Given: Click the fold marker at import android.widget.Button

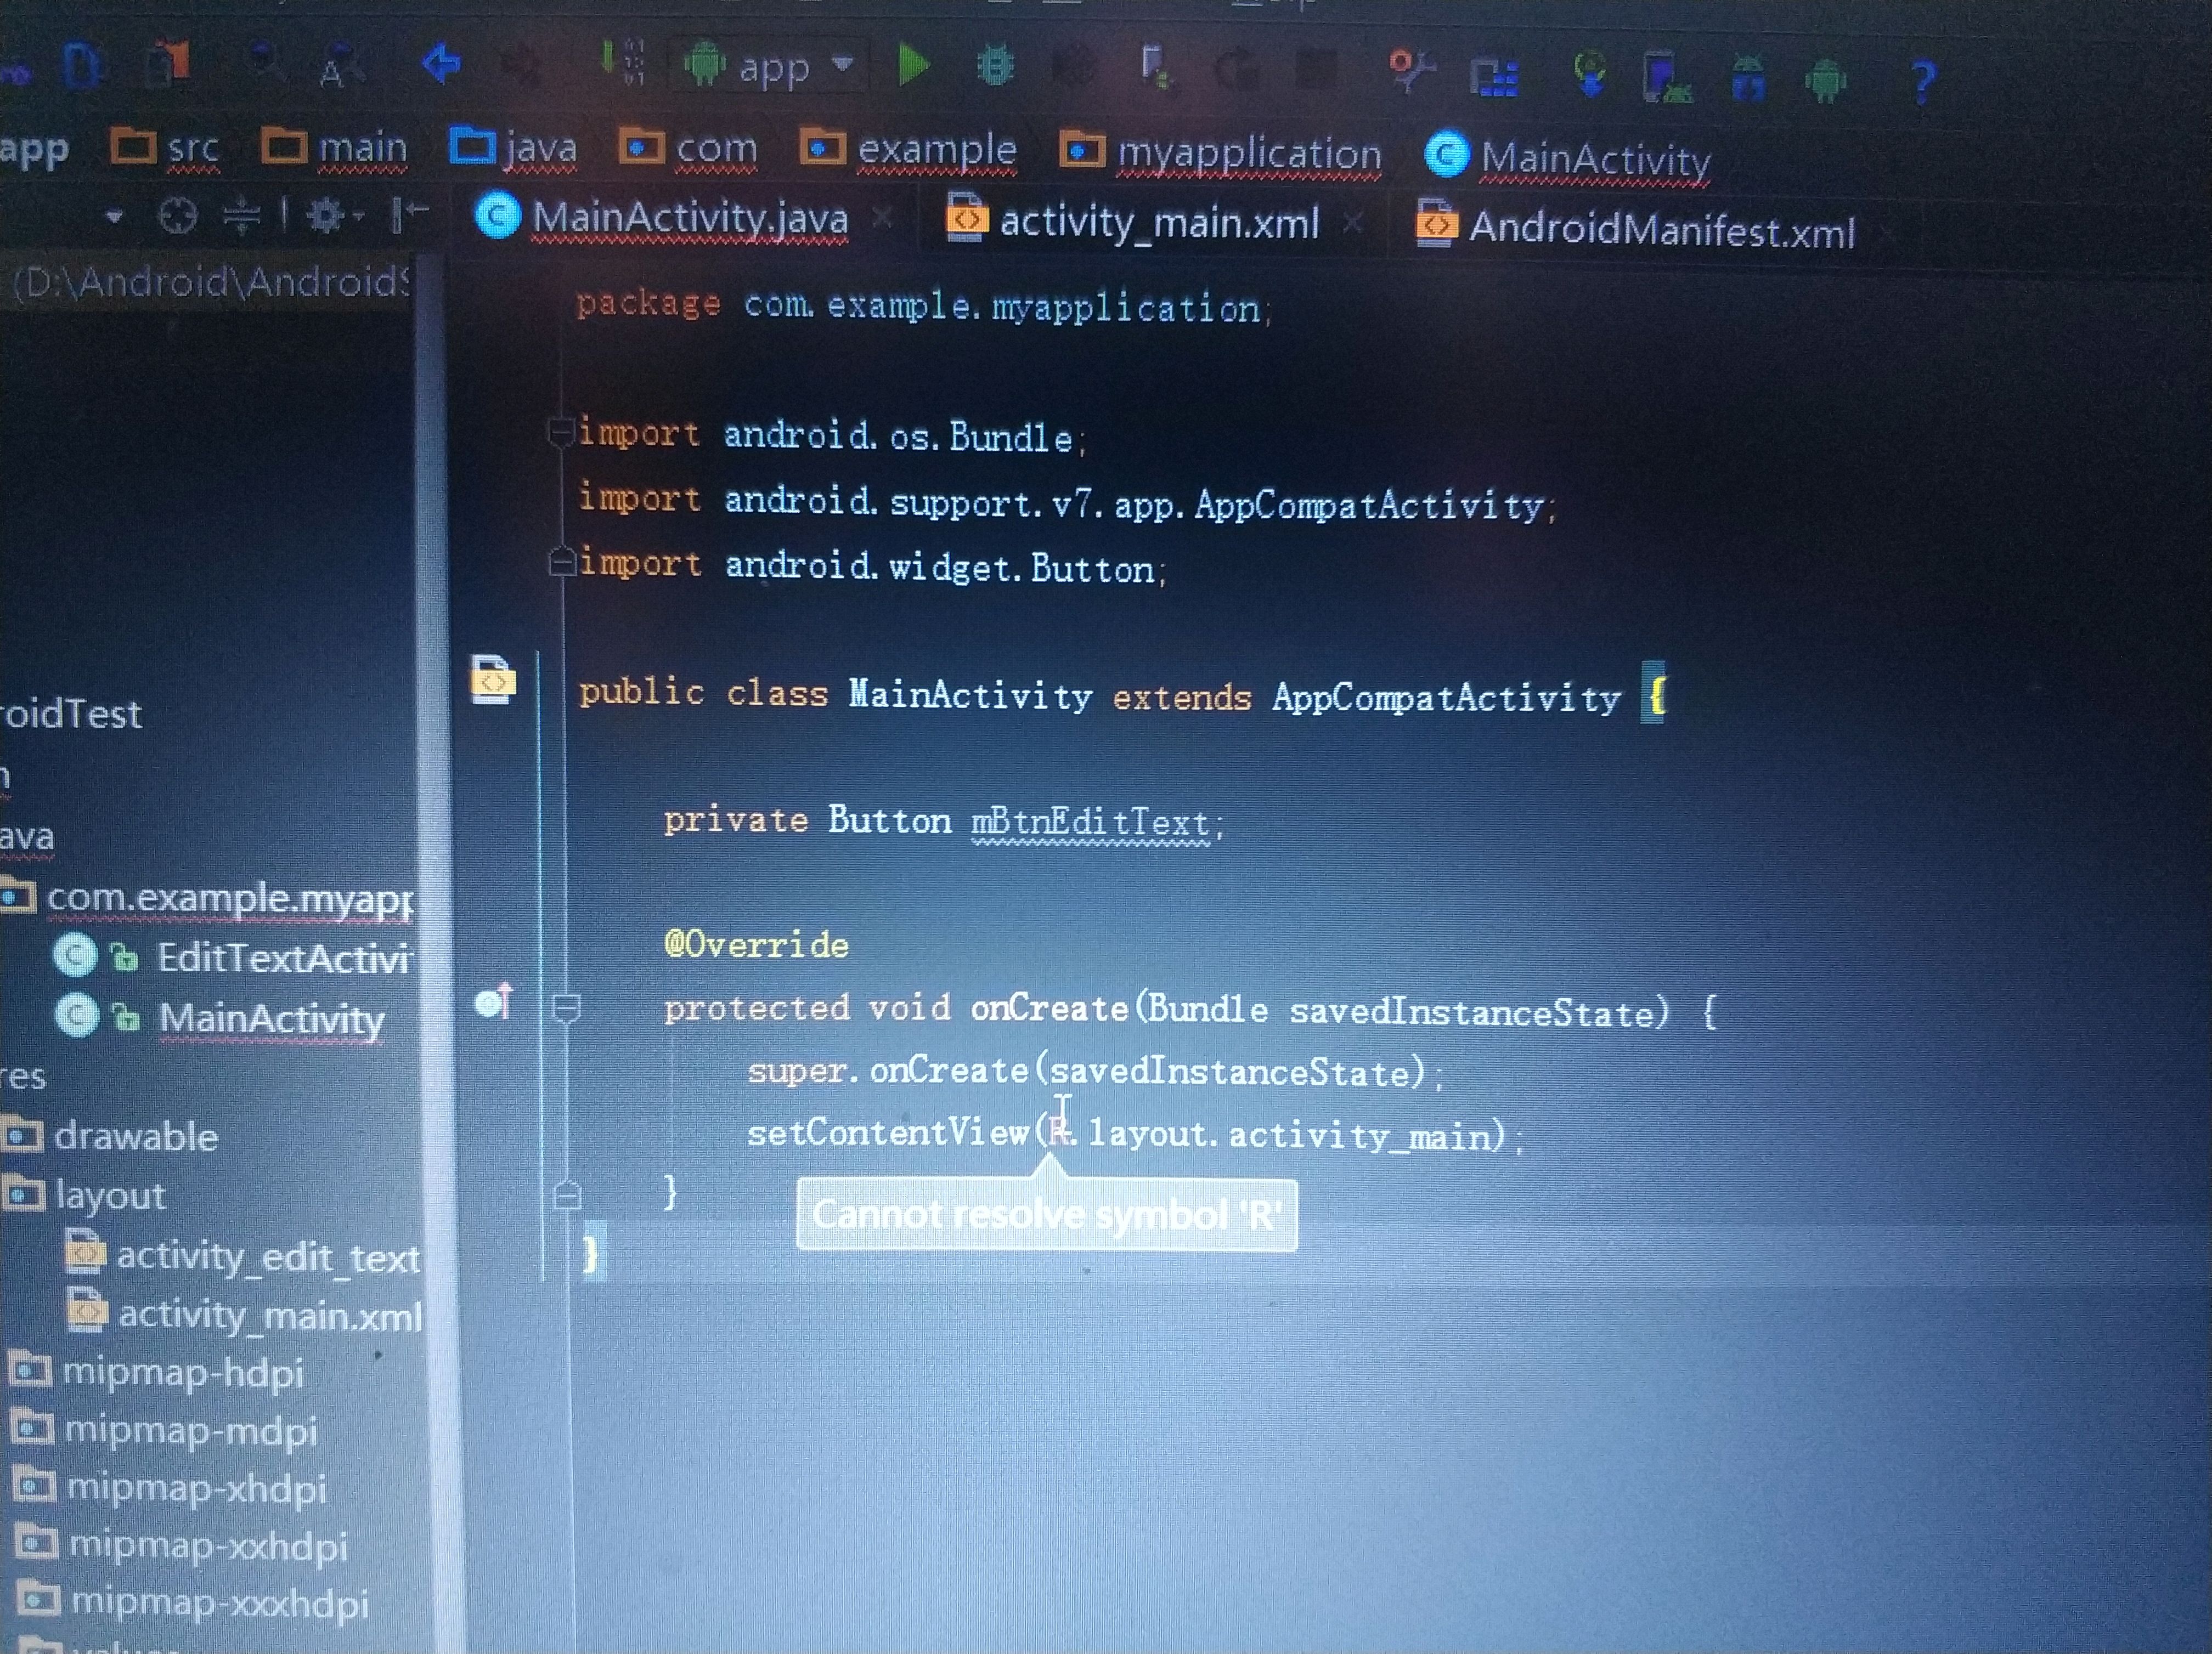Looking at the screenshot, I should [x=563, y=563].
